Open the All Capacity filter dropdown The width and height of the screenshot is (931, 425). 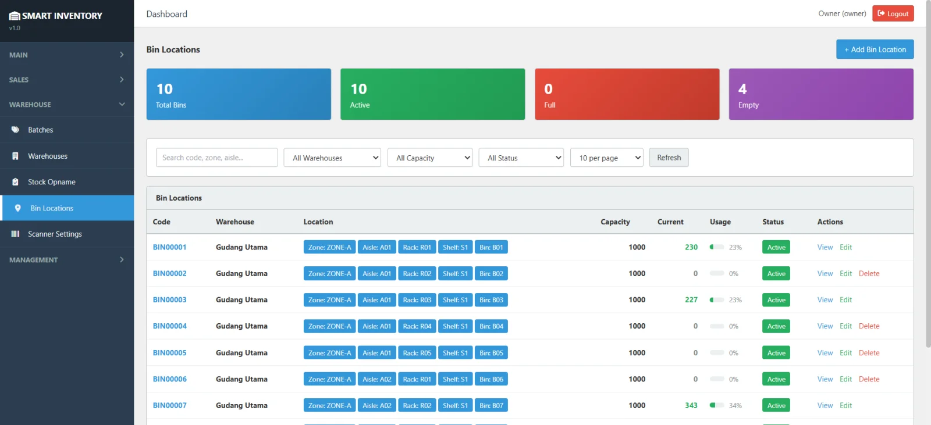[x=430, y=158]
